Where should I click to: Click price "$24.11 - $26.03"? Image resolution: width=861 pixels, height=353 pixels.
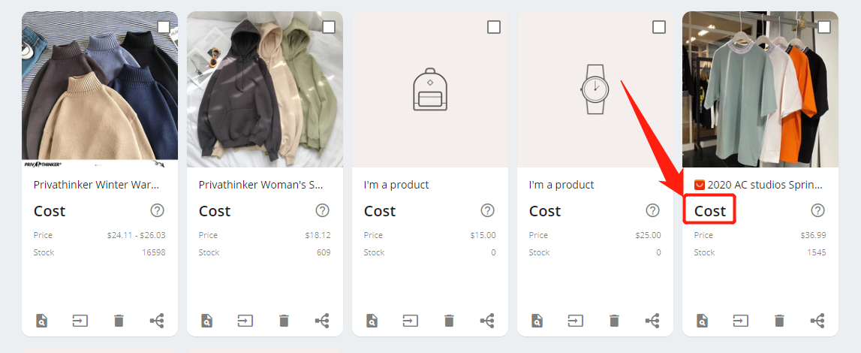[x=136, y=235]
